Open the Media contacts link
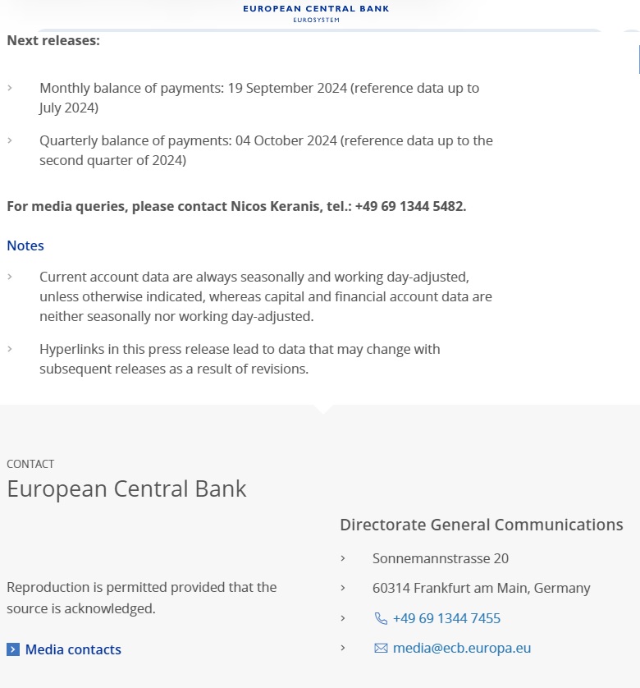Viewport: 640px width, 688px height. [73, 649]
